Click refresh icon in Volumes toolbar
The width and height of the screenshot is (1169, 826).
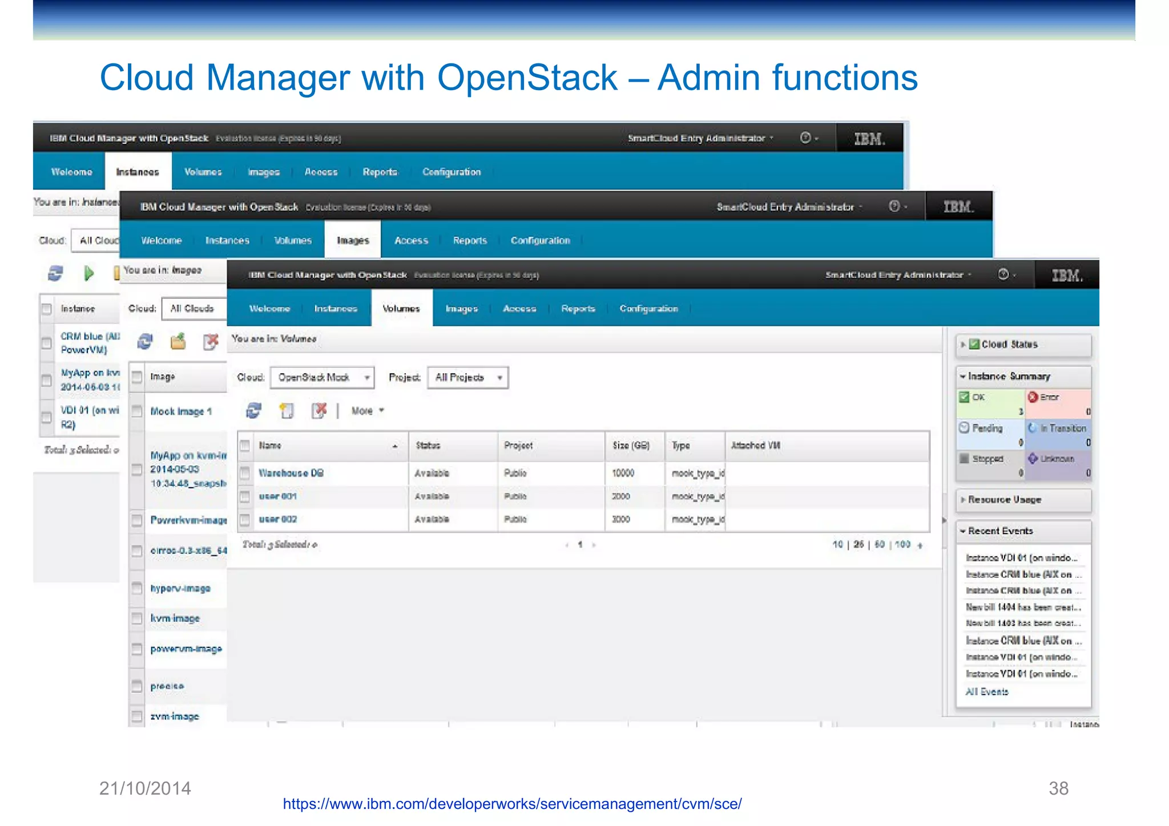253,411
